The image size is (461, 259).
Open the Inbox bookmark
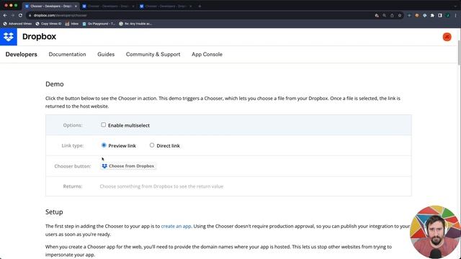72,24
